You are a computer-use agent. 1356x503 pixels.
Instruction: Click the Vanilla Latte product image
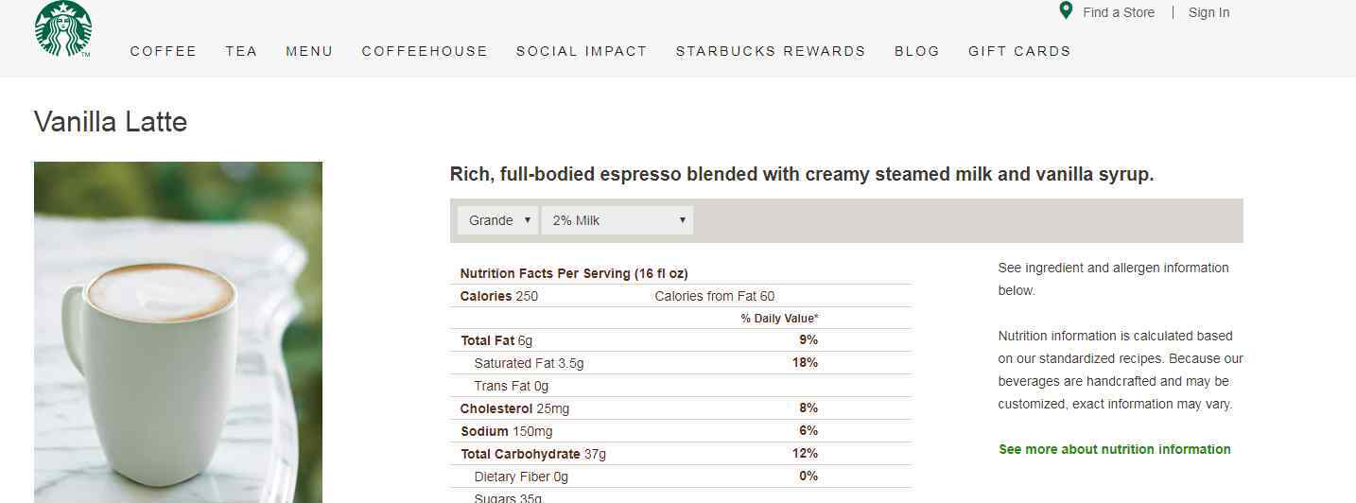tap(178, 332)
